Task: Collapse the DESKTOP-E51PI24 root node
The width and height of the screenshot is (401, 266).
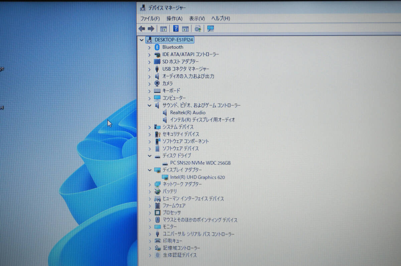Action: click(142, 40)
